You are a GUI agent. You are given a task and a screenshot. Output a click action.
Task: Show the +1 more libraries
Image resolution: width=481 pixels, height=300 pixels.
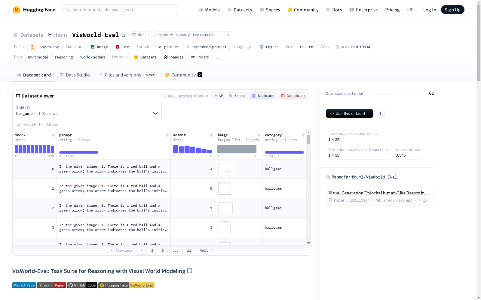click(216, 57)
